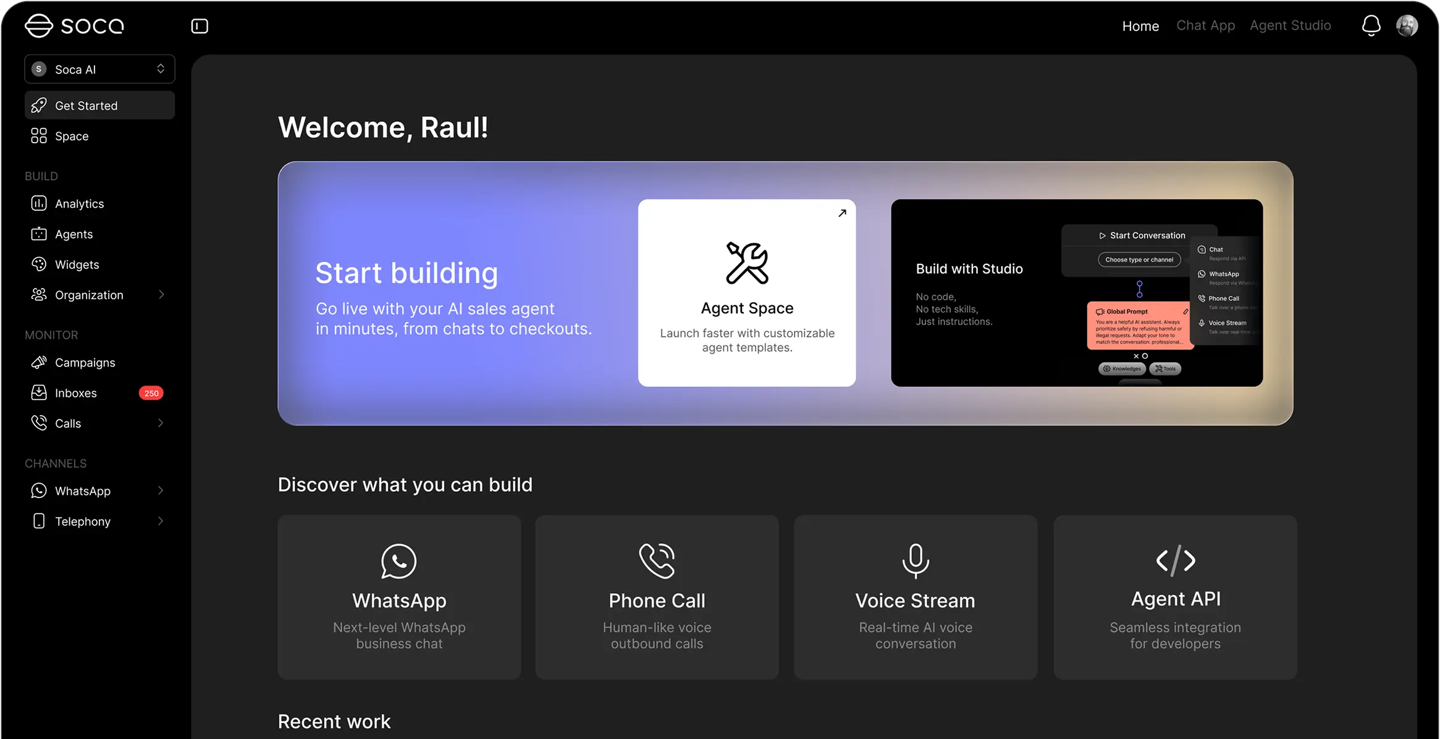Screen dimensions: 1440x739
Task: Open Get Started in sidebar
Action: tap(99, 106)
